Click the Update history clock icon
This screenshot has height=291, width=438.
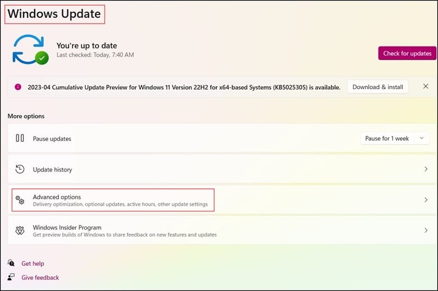tap(20, 169)
